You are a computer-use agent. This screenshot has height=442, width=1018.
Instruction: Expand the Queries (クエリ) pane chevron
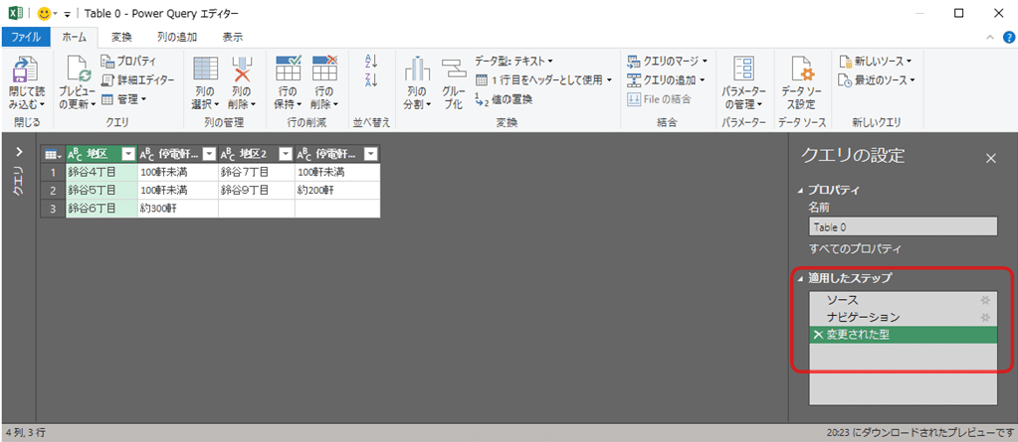click(19, 152)
